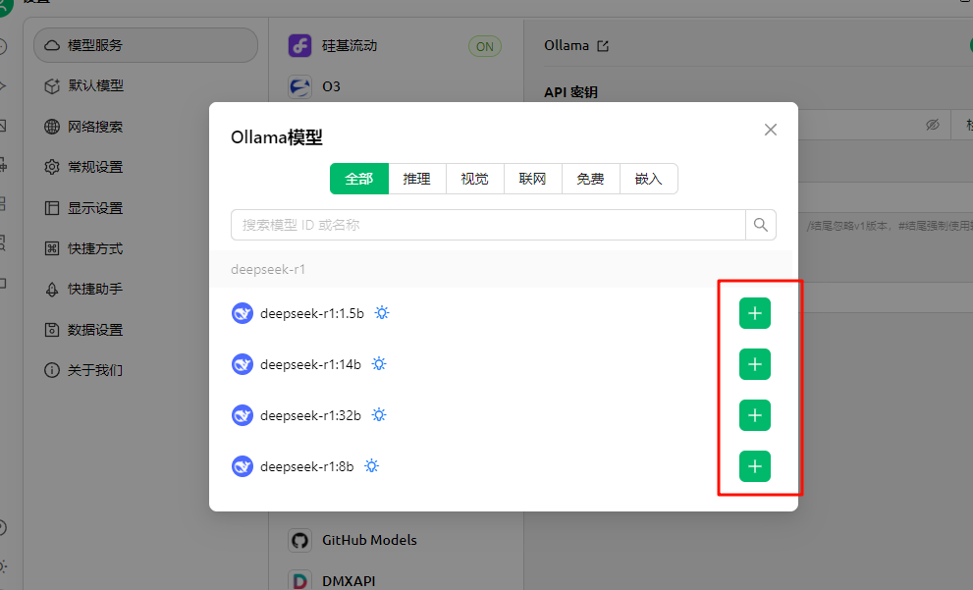Open 模型服务 in settings sidebar
This screenshot has height=590, width=973.
tap(146, 45)
